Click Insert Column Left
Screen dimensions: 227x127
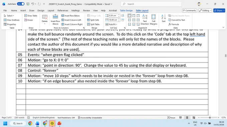pos(71,20)
